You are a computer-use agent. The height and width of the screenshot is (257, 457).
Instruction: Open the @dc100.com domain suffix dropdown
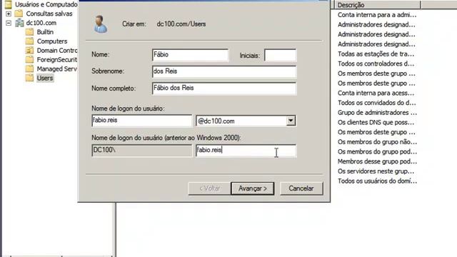291,121
